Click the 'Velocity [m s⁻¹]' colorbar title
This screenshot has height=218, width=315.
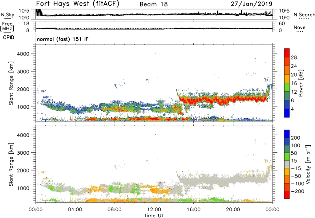[308, 164]
